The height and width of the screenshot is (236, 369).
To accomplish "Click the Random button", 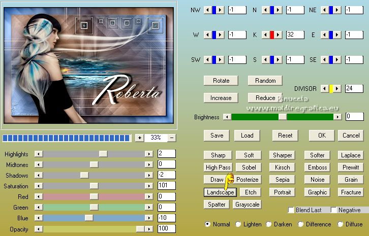I will [265, 81].
